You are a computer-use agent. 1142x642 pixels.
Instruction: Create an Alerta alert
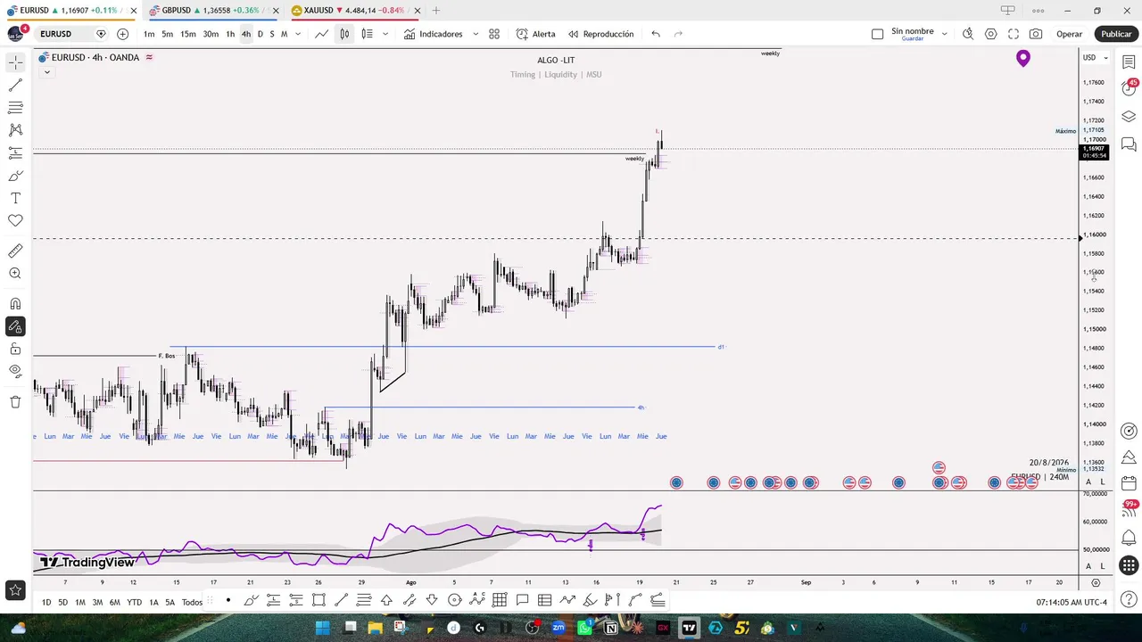[535, 34]
